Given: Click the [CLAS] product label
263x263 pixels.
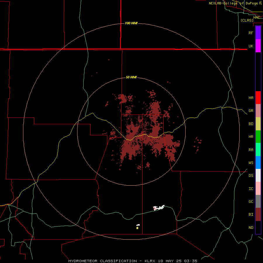Looking at the screenshot, I should pos(247,20).
